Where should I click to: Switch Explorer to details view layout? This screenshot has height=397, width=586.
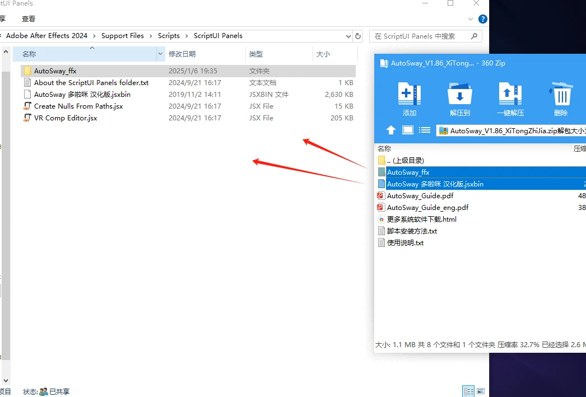coord(468,391)
